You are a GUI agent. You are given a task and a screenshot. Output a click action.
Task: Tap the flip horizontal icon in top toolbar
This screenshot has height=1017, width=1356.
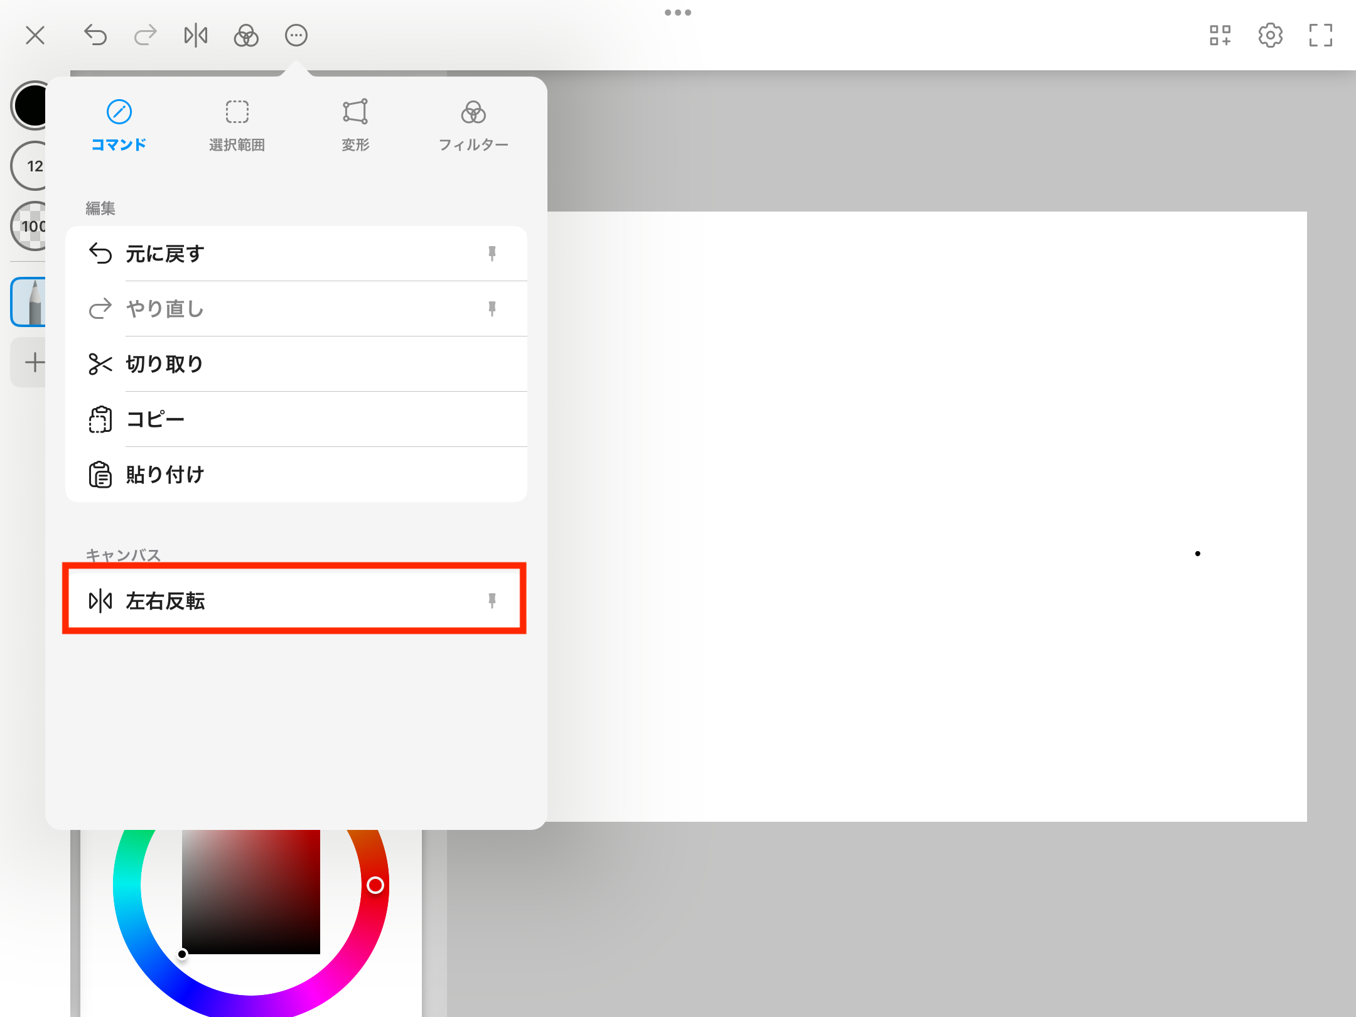196,35
